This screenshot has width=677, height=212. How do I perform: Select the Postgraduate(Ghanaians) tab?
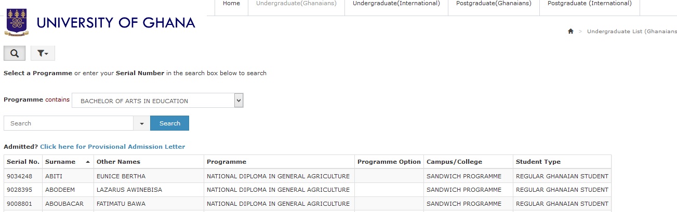pos(494,4)
